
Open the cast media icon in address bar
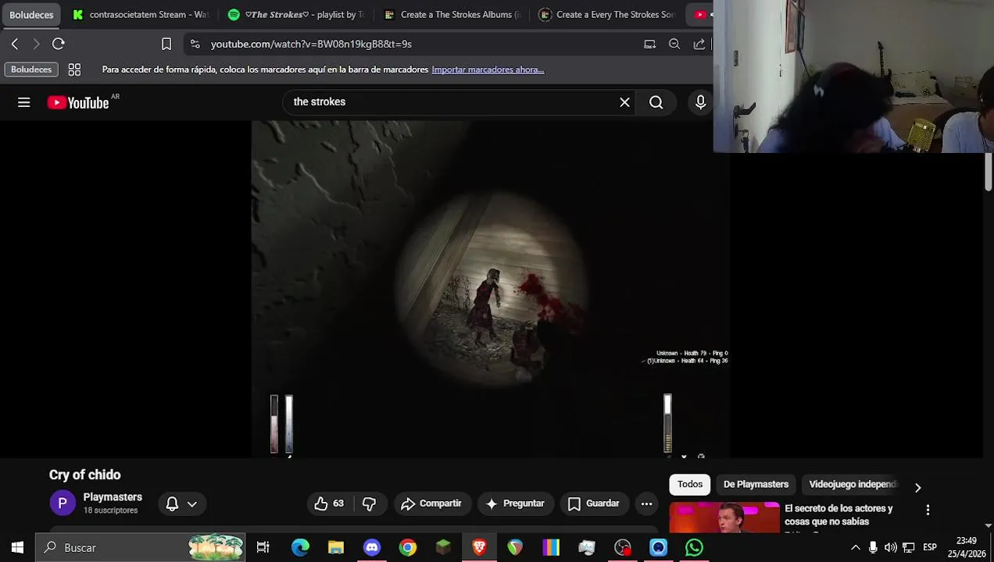tap(649, 44)
